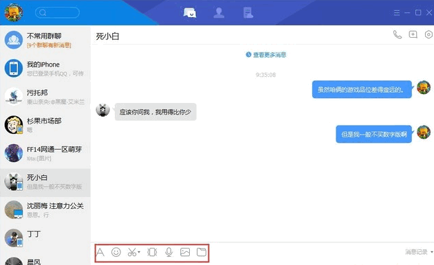The height and width of the screenshot is (265, 434).
Task: Select the 死小白 conversation in list
Action: [45, 182]
